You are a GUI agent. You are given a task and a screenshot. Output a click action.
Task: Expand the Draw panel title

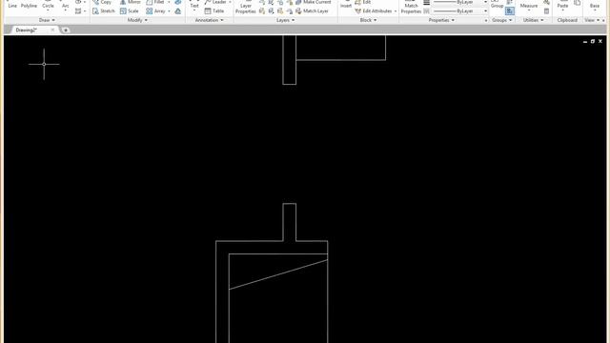47,20
